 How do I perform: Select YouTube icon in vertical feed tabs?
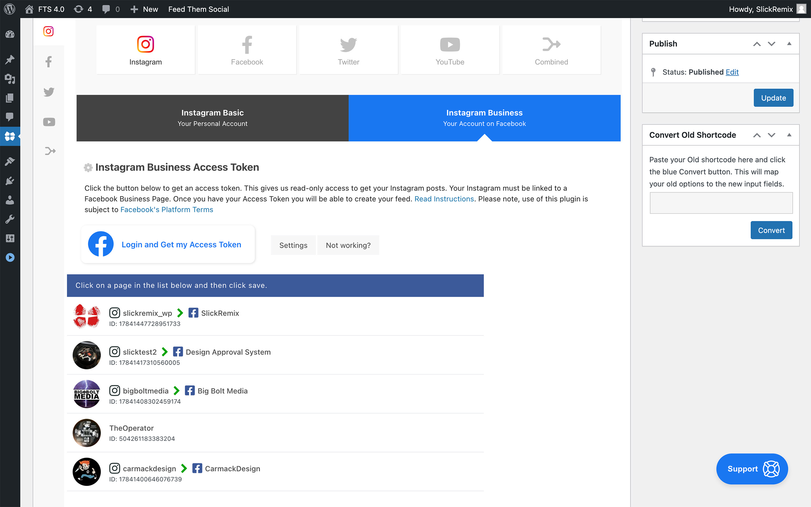(49, 122)
